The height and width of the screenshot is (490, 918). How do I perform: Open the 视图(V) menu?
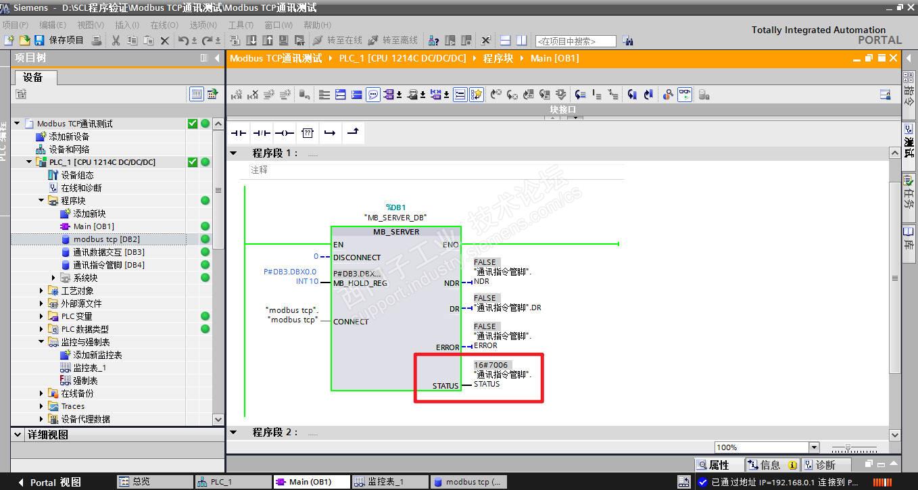click(x=90, y=25)
